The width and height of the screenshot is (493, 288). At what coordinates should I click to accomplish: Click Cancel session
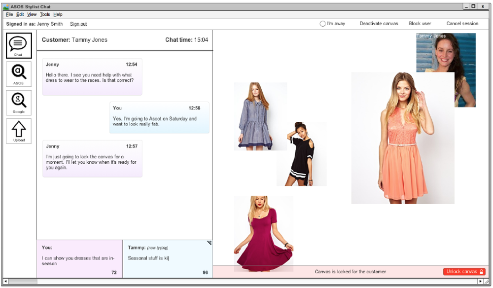point(461,23)
